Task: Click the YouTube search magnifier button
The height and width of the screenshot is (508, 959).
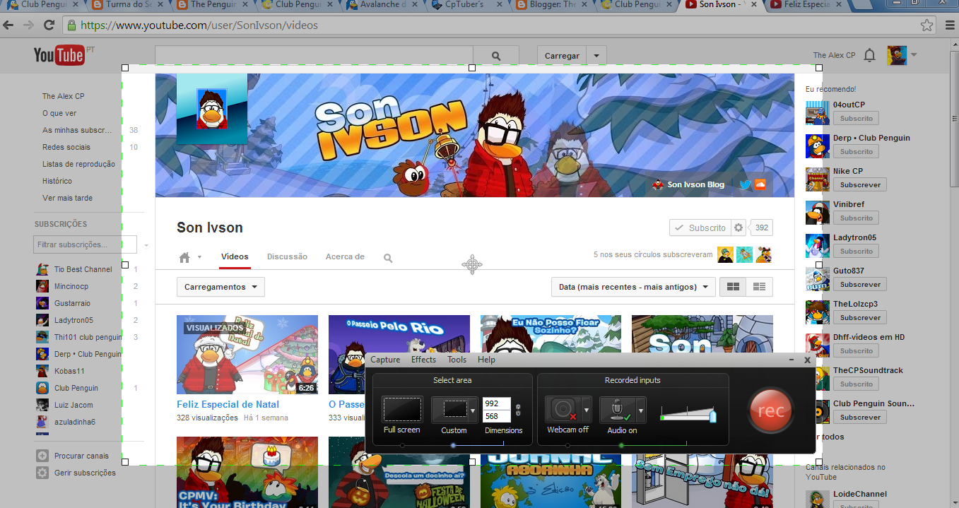Action: tap(495, 55)
